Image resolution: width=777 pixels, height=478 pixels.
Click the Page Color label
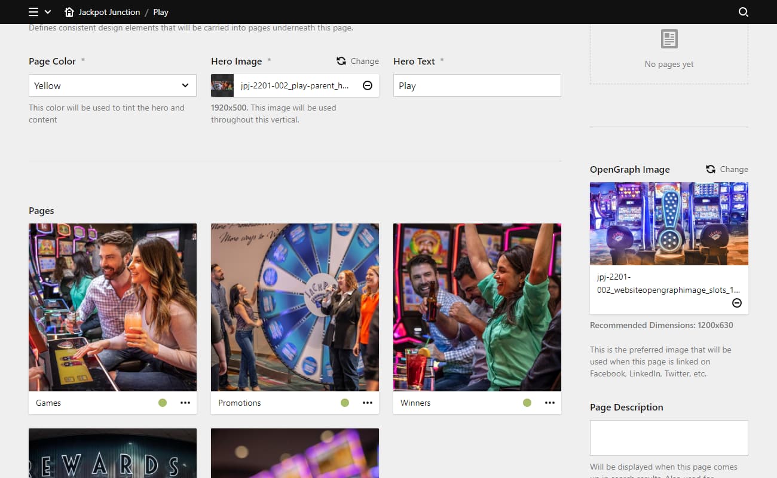(x=52, y=61)
